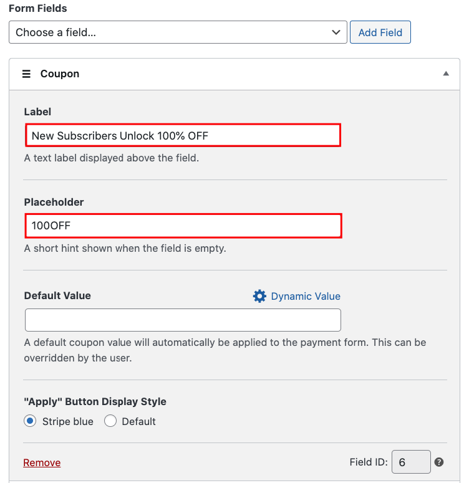The width and height of the screenshot is (464, 483).
Task: Click the Field ID box showing 6
Action: pyautogui.click(x=411, y=462)
